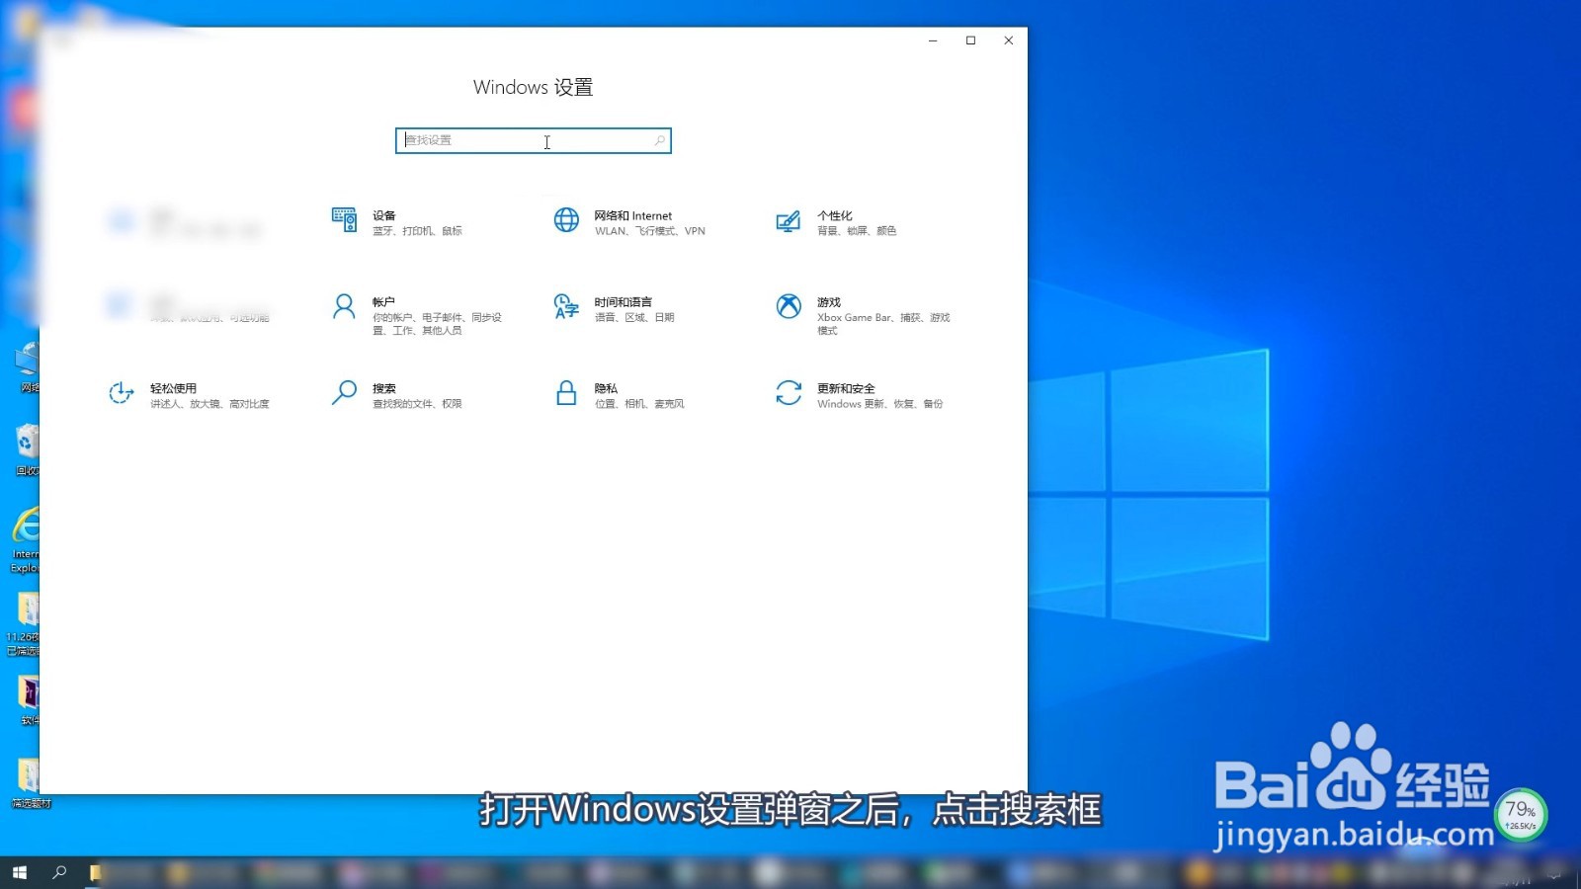Click the 蓝牙、打印机、鼠标 description
Screen dimensions: 1581x889
(x=417, y=231)
